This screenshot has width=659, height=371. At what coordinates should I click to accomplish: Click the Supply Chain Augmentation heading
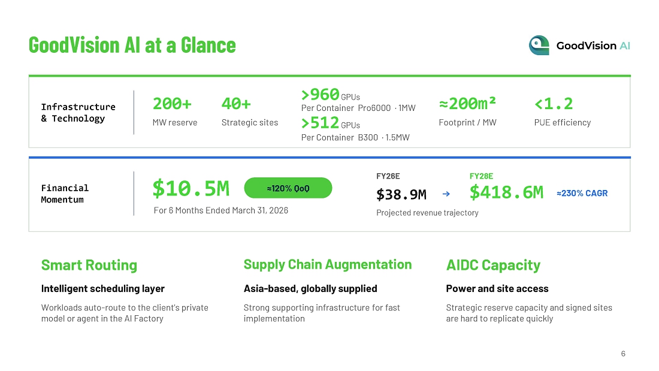coord(328,264)
